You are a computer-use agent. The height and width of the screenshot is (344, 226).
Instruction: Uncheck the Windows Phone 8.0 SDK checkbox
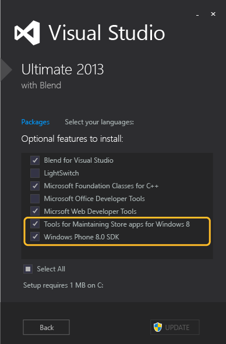[35, 236]
